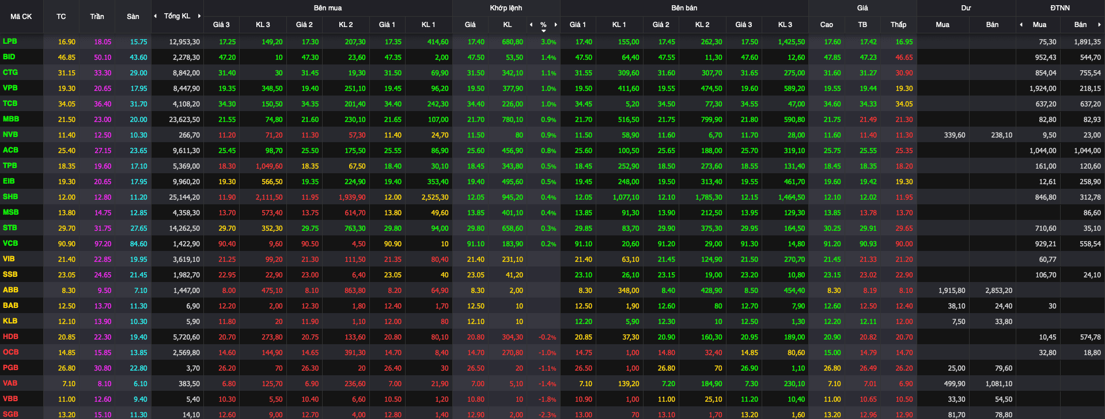This screenshot has height=419, width=1105.
Task: Open the LPB stock symbol
Action: 10,41
